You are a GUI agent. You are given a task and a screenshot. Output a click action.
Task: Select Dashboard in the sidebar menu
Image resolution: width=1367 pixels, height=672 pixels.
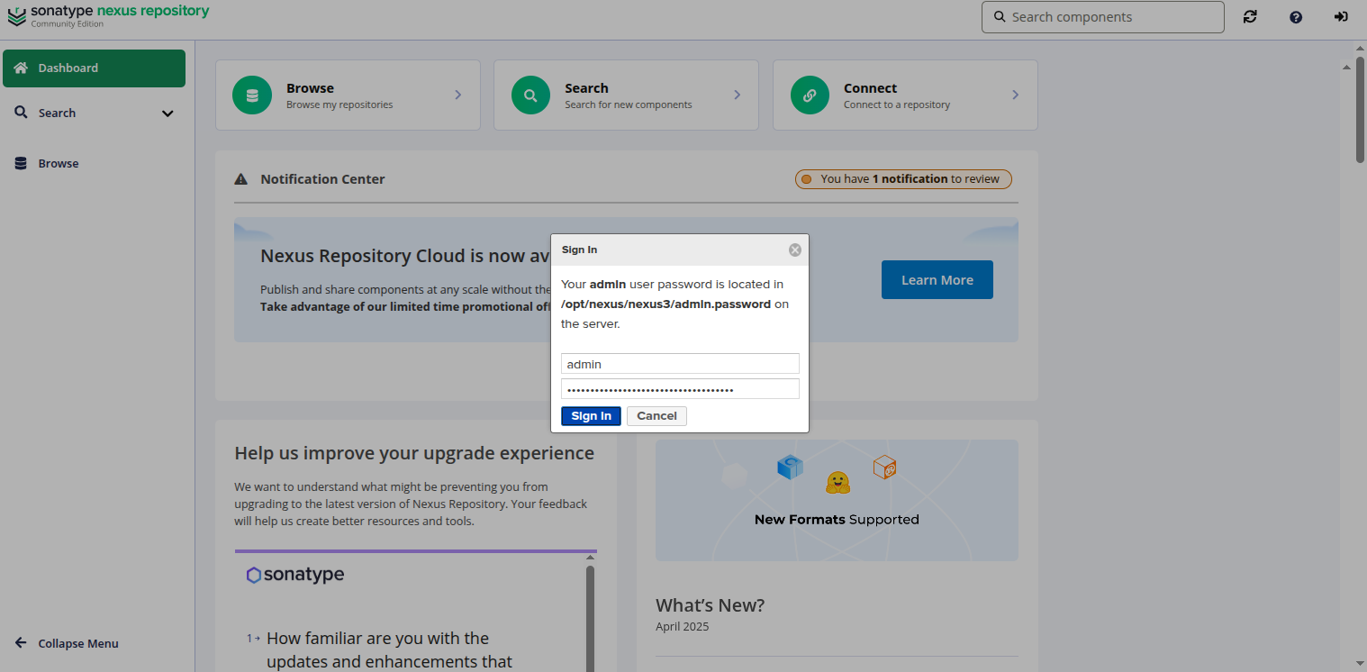pyautogui.click(x=94, y=68)
